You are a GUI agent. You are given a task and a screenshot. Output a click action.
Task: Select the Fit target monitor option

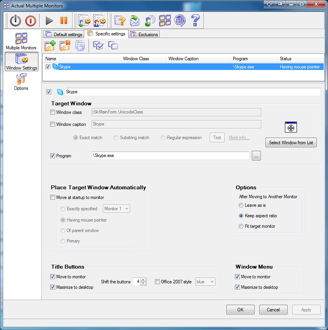pos(241,226)
